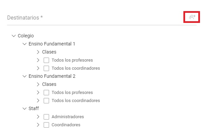202x133 pixels.
Task: Check Todos los coordinadores in Ensino Fundamental 2
Action: tap(46, 101)
